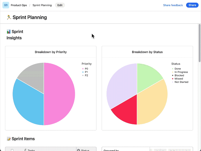Select the Missed legend item in Status
Image resolution: width=201 pixels, height=151 pixels.
[177, 79]
